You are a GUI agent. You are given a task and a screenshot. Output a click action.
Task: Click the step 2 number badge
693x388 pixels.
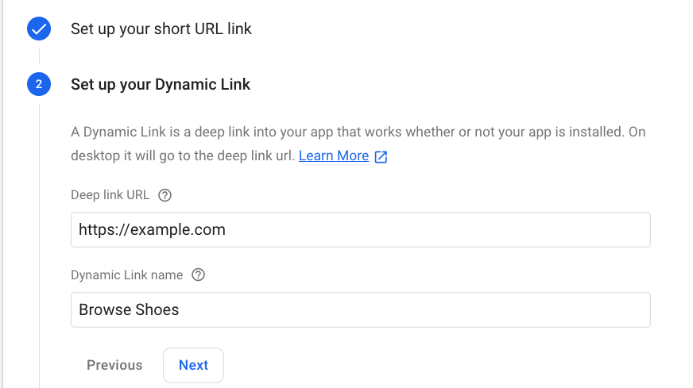click(x=39, y=84)
